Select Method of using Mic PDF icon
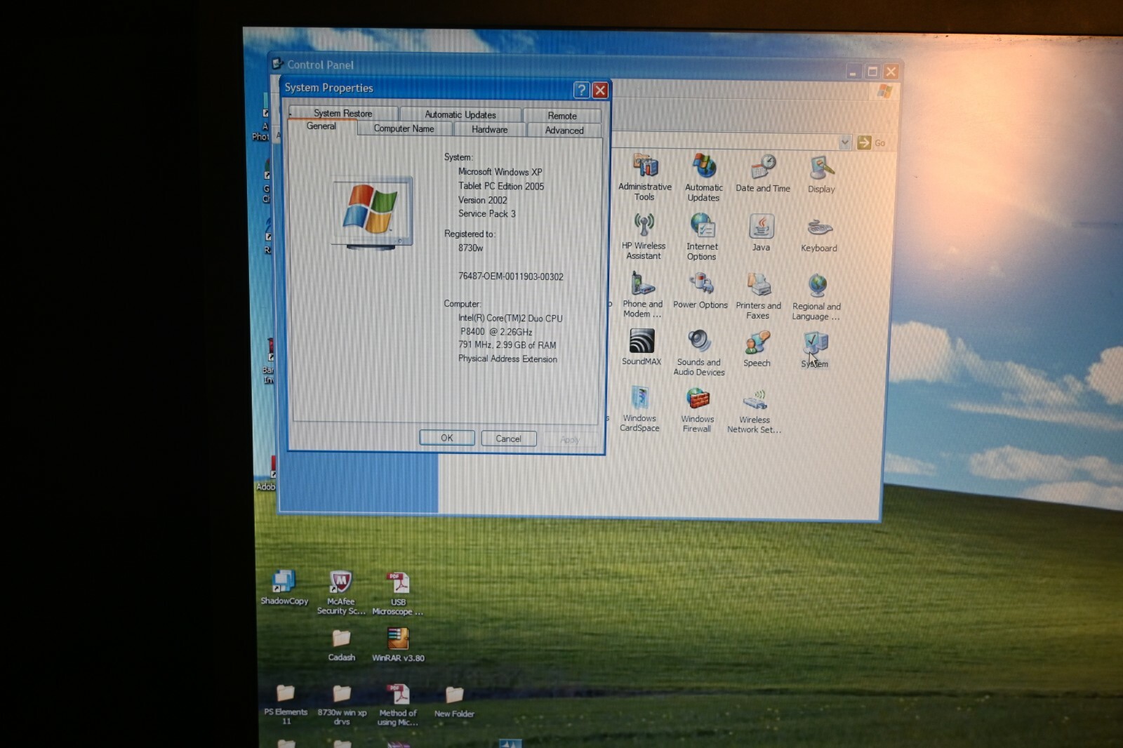Screen dimensions: 1123x748 click(398, 704)
